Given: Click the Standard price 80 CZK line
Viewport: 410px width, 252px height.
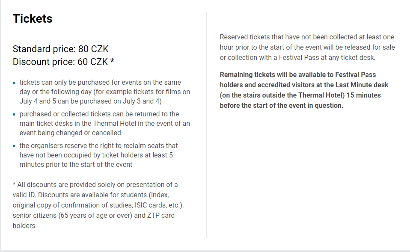Looking at the screenshot, I should coord(60,49).
